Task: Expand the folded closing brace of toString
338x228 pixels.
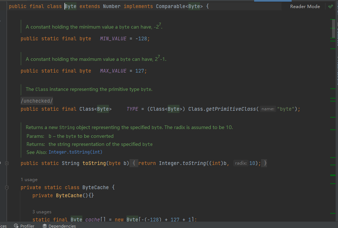Action: click(265, 163)
